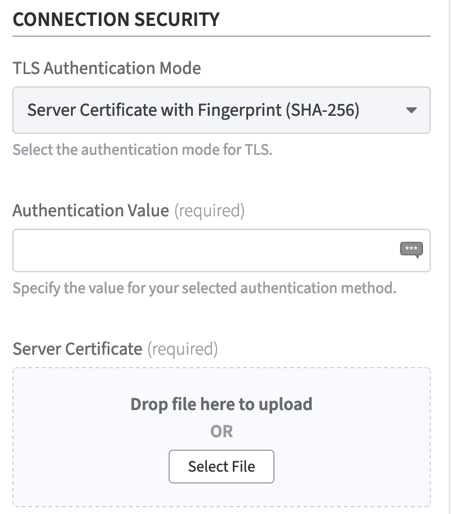Click "(required)" beside Server Certificate
Viewport: 451px width, 514px height.
pos(182,349)
